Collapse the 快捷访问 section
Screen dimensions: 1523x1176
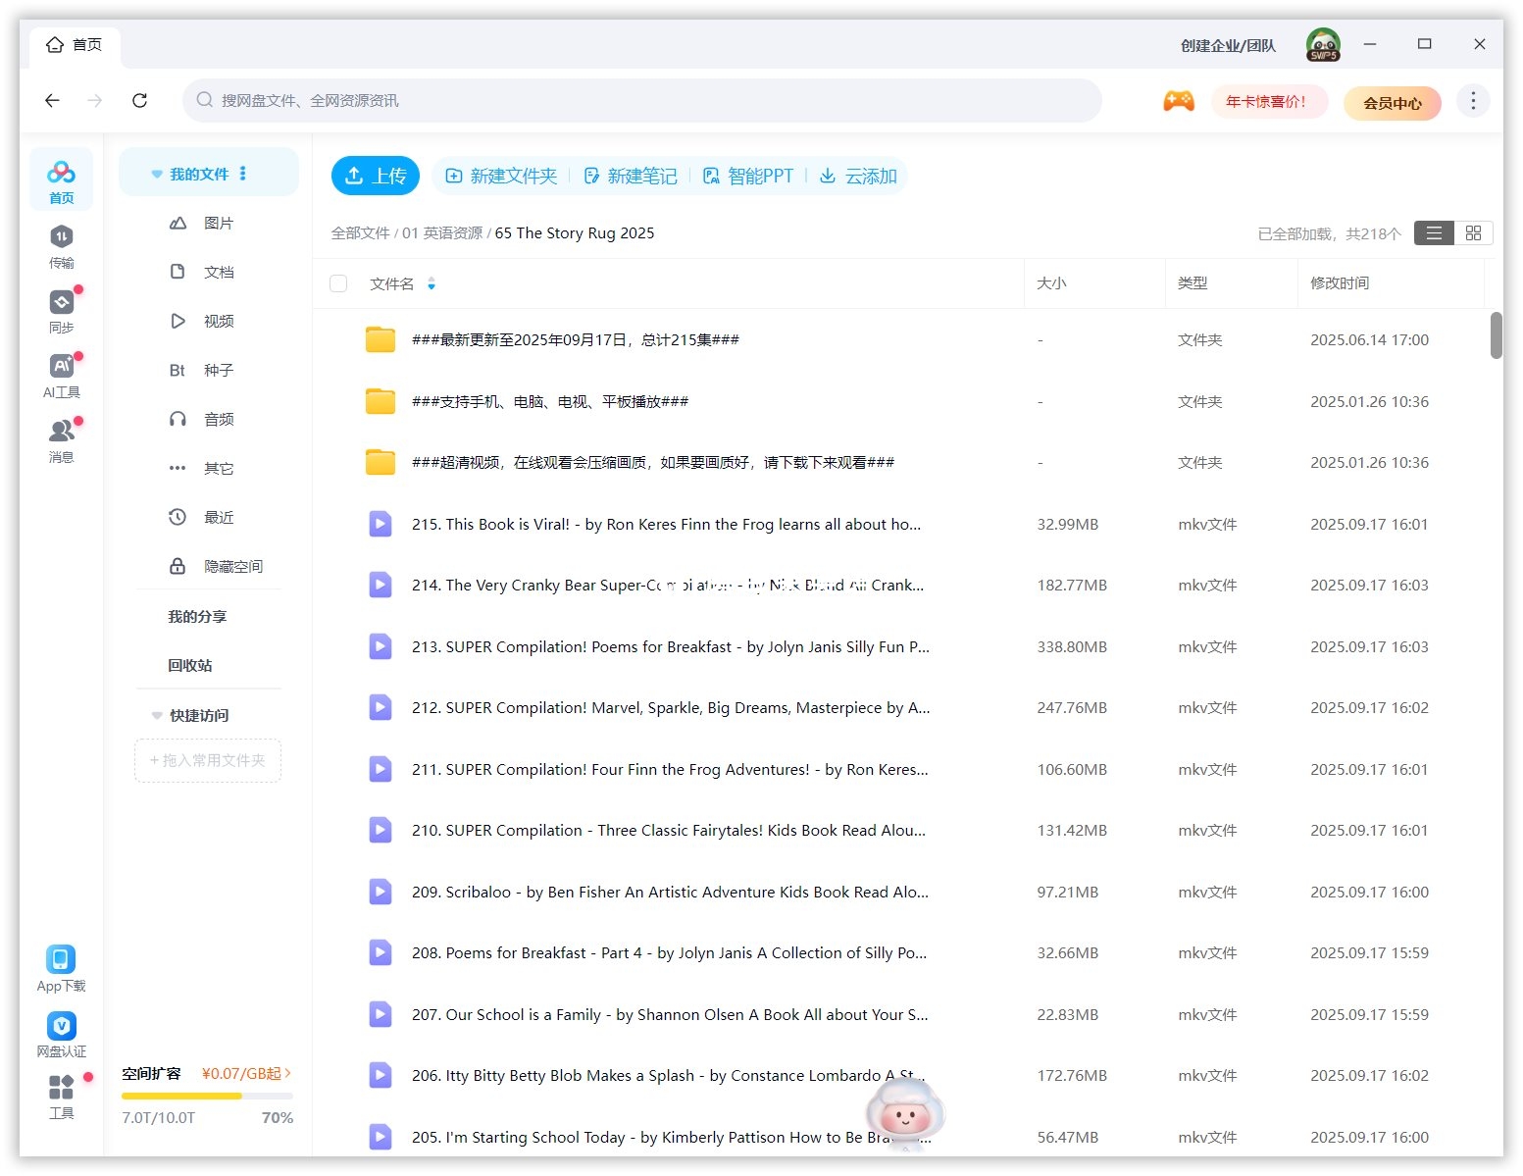pyautogui.click(x=157, y=715)
